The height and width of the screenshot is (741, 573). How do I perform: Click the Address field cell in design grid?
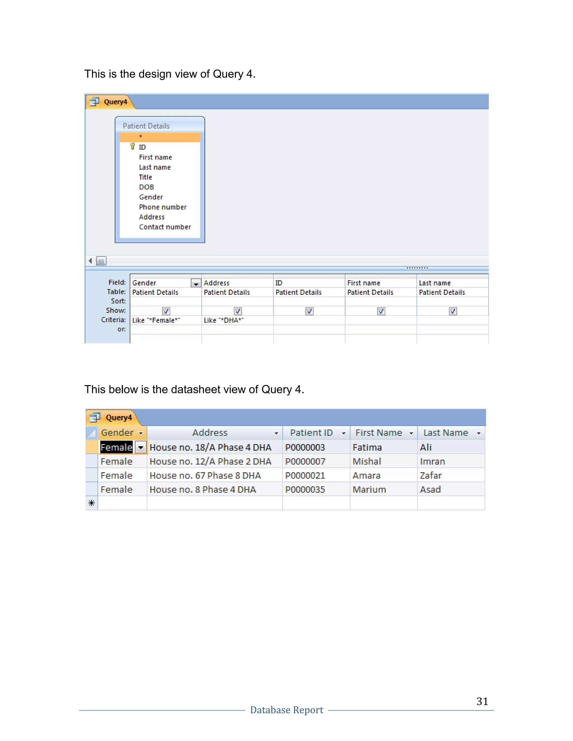(x=238, y=283)
